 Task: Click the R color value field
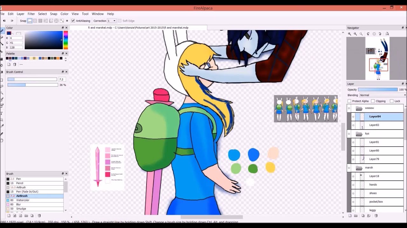click(x=16, y=38)
